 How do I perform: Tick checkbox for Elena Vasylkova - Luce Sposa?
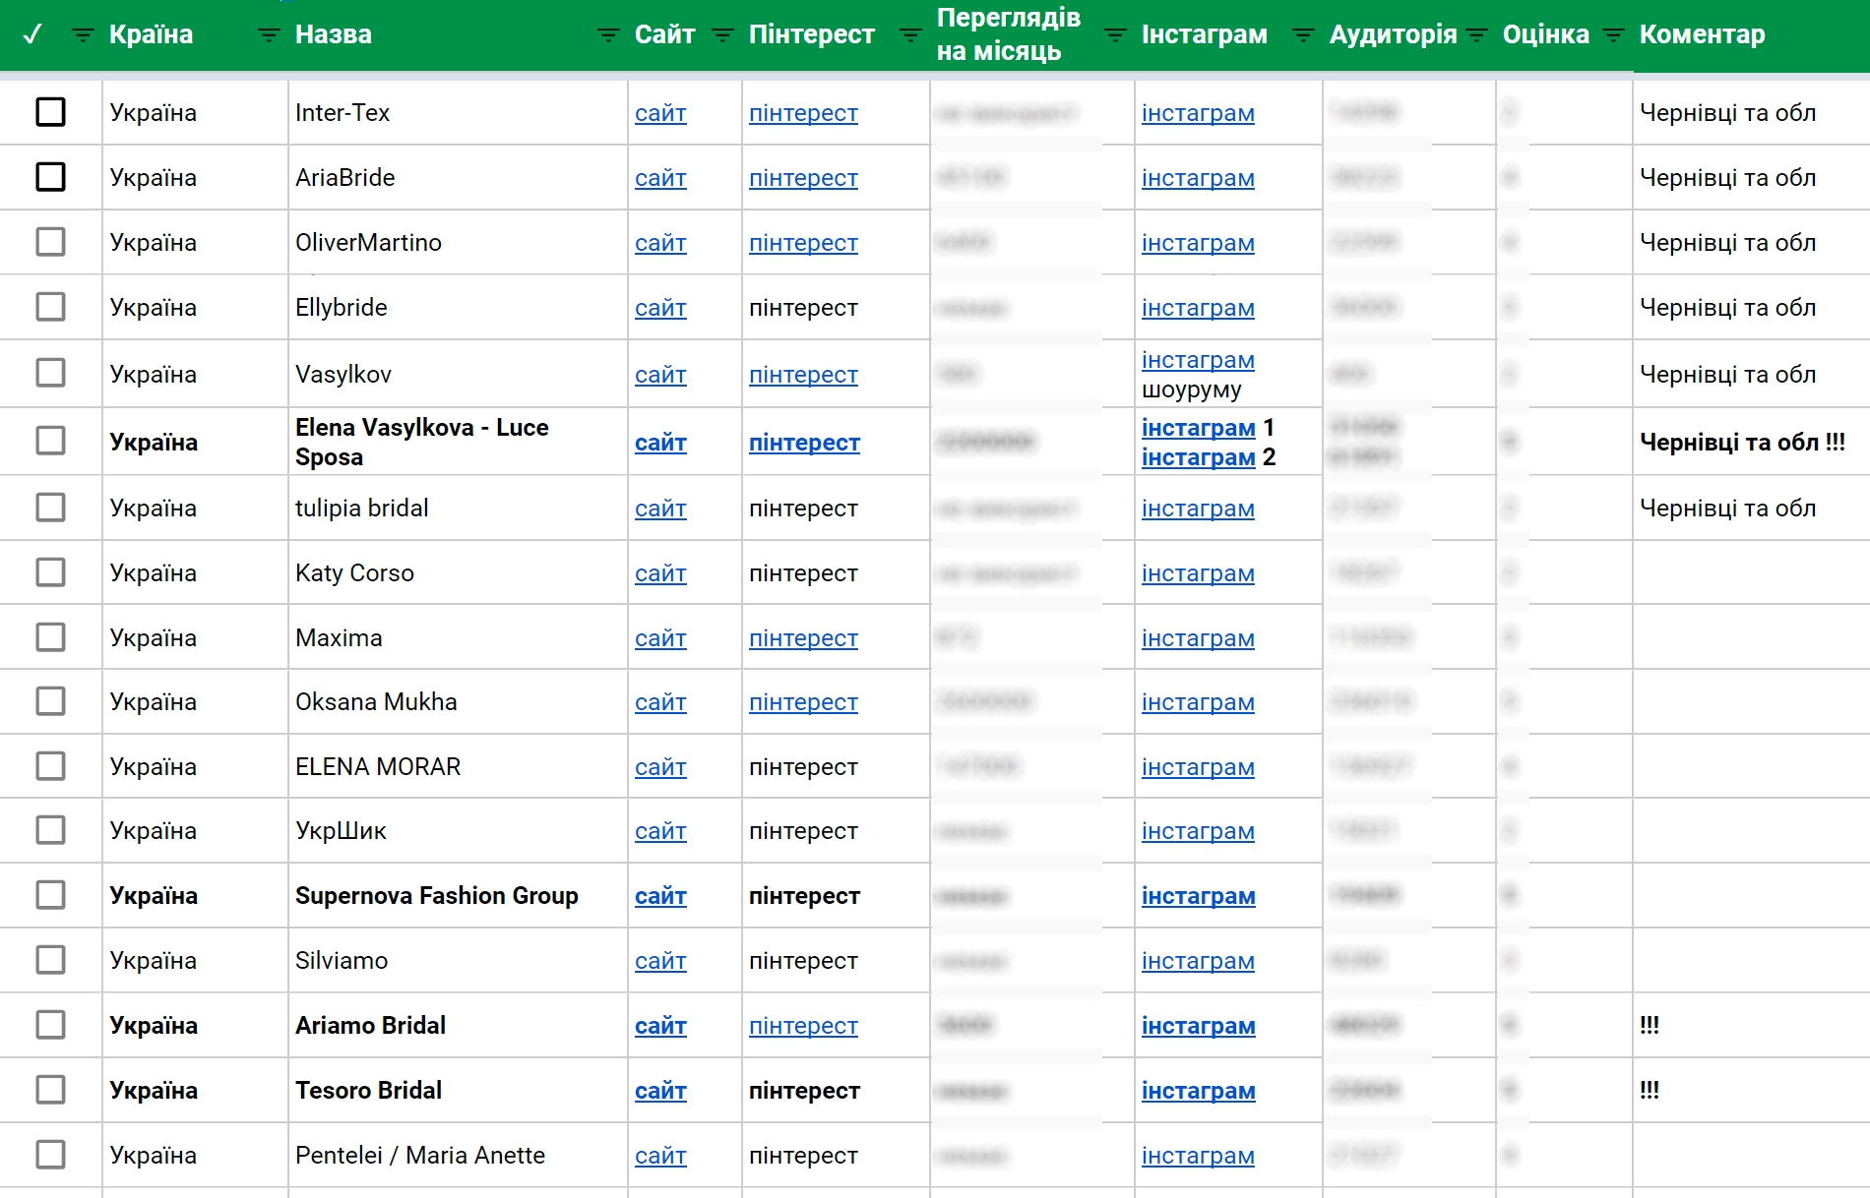[50, 441]
